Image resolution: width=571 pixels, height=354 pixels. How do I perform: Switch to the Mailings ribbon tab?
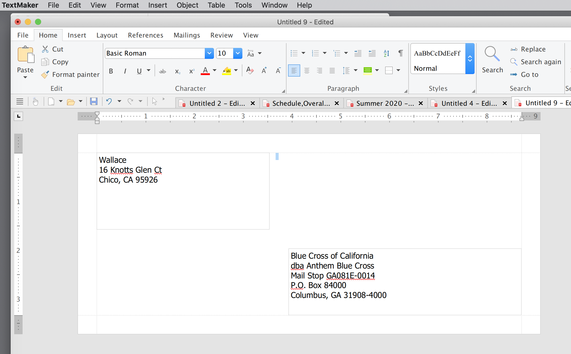[x=187, y=35]
